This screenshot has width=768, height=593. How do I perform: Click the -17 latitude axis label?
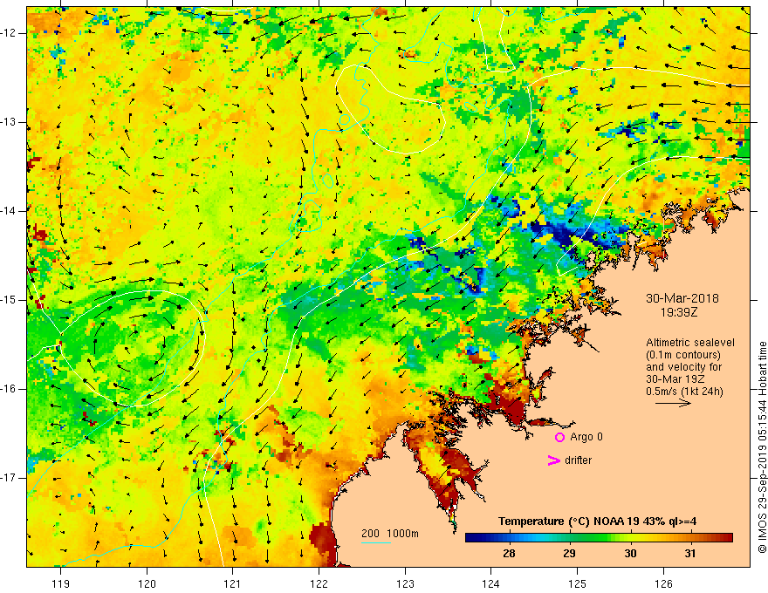point(9,478)
